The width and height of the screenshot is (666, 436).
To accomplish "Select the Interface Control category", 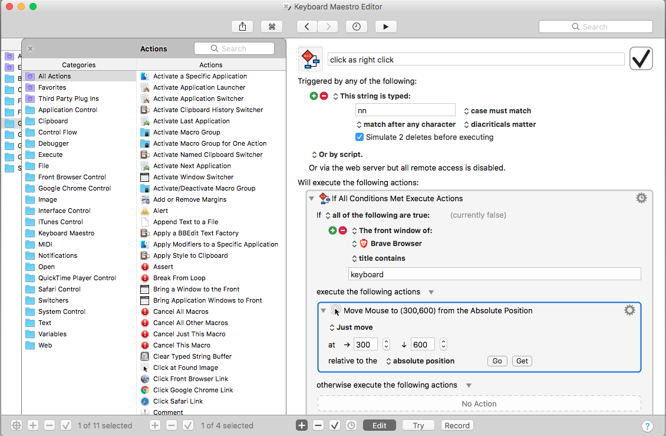I will pos(79,211).
